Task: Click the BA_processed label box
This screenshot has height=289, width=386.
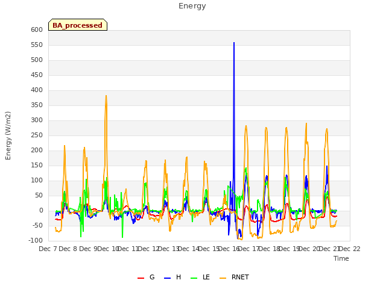Action: pos(78,25)
